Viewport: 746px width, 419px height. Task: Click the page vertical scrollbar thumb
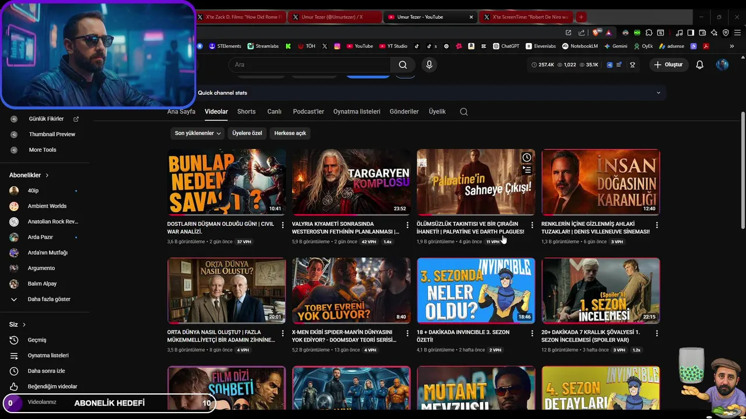743,170
